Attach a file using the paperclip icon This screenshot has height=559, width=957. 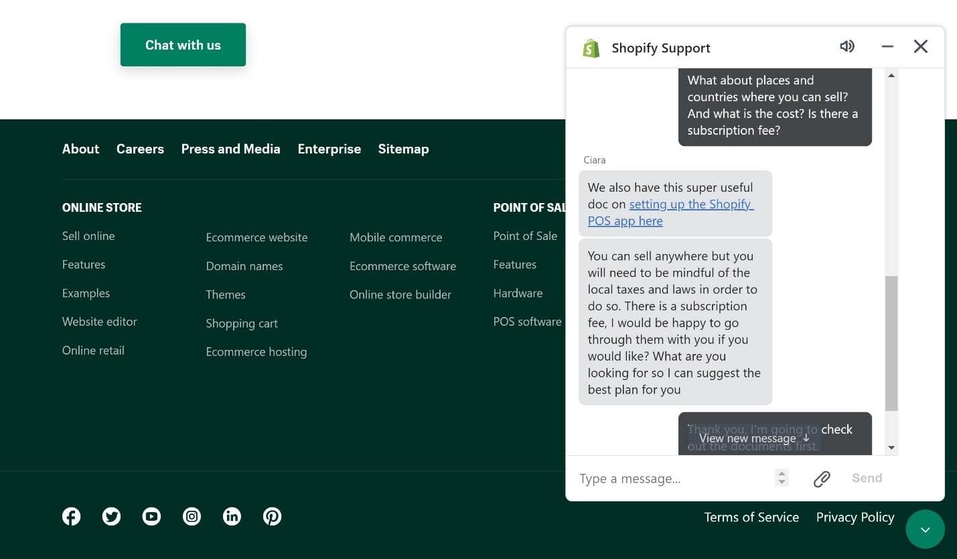point(822,479)
